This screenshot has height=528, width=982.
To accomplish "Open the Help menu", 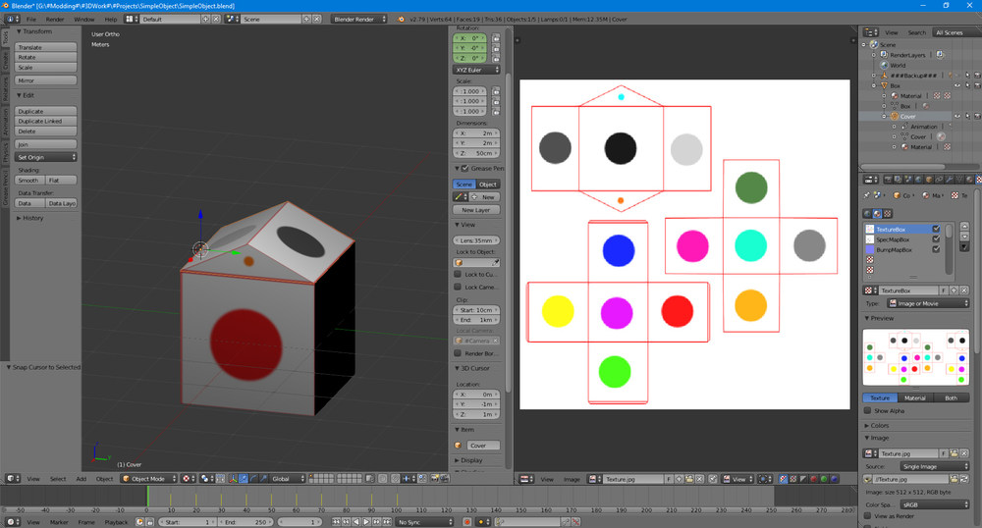I will click(110, 20).
